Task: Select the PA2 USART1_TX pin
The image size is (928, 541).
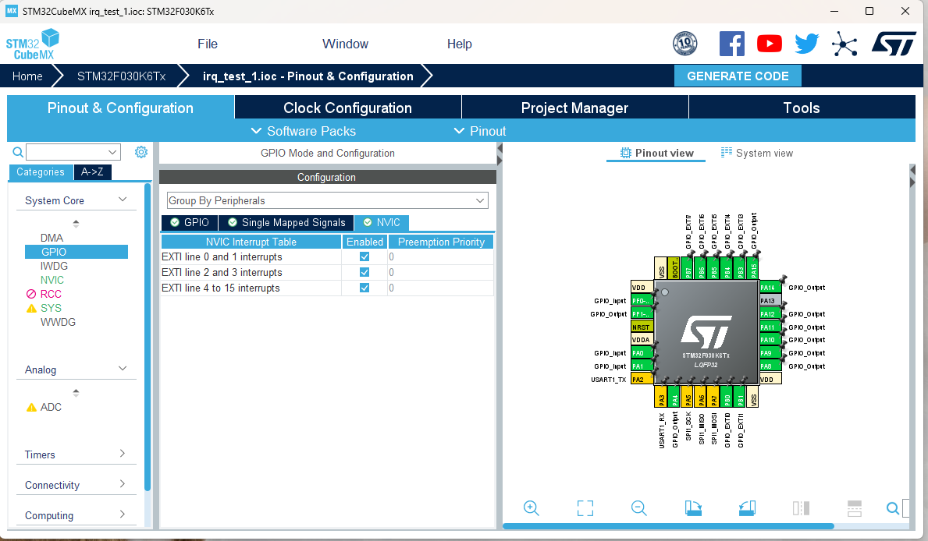Action: [x=642, y=380]
